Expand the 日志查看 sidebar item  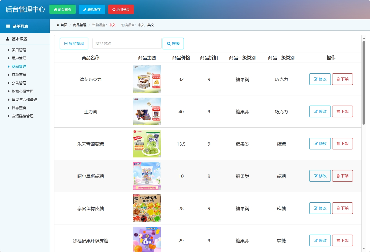pos(18,108)
